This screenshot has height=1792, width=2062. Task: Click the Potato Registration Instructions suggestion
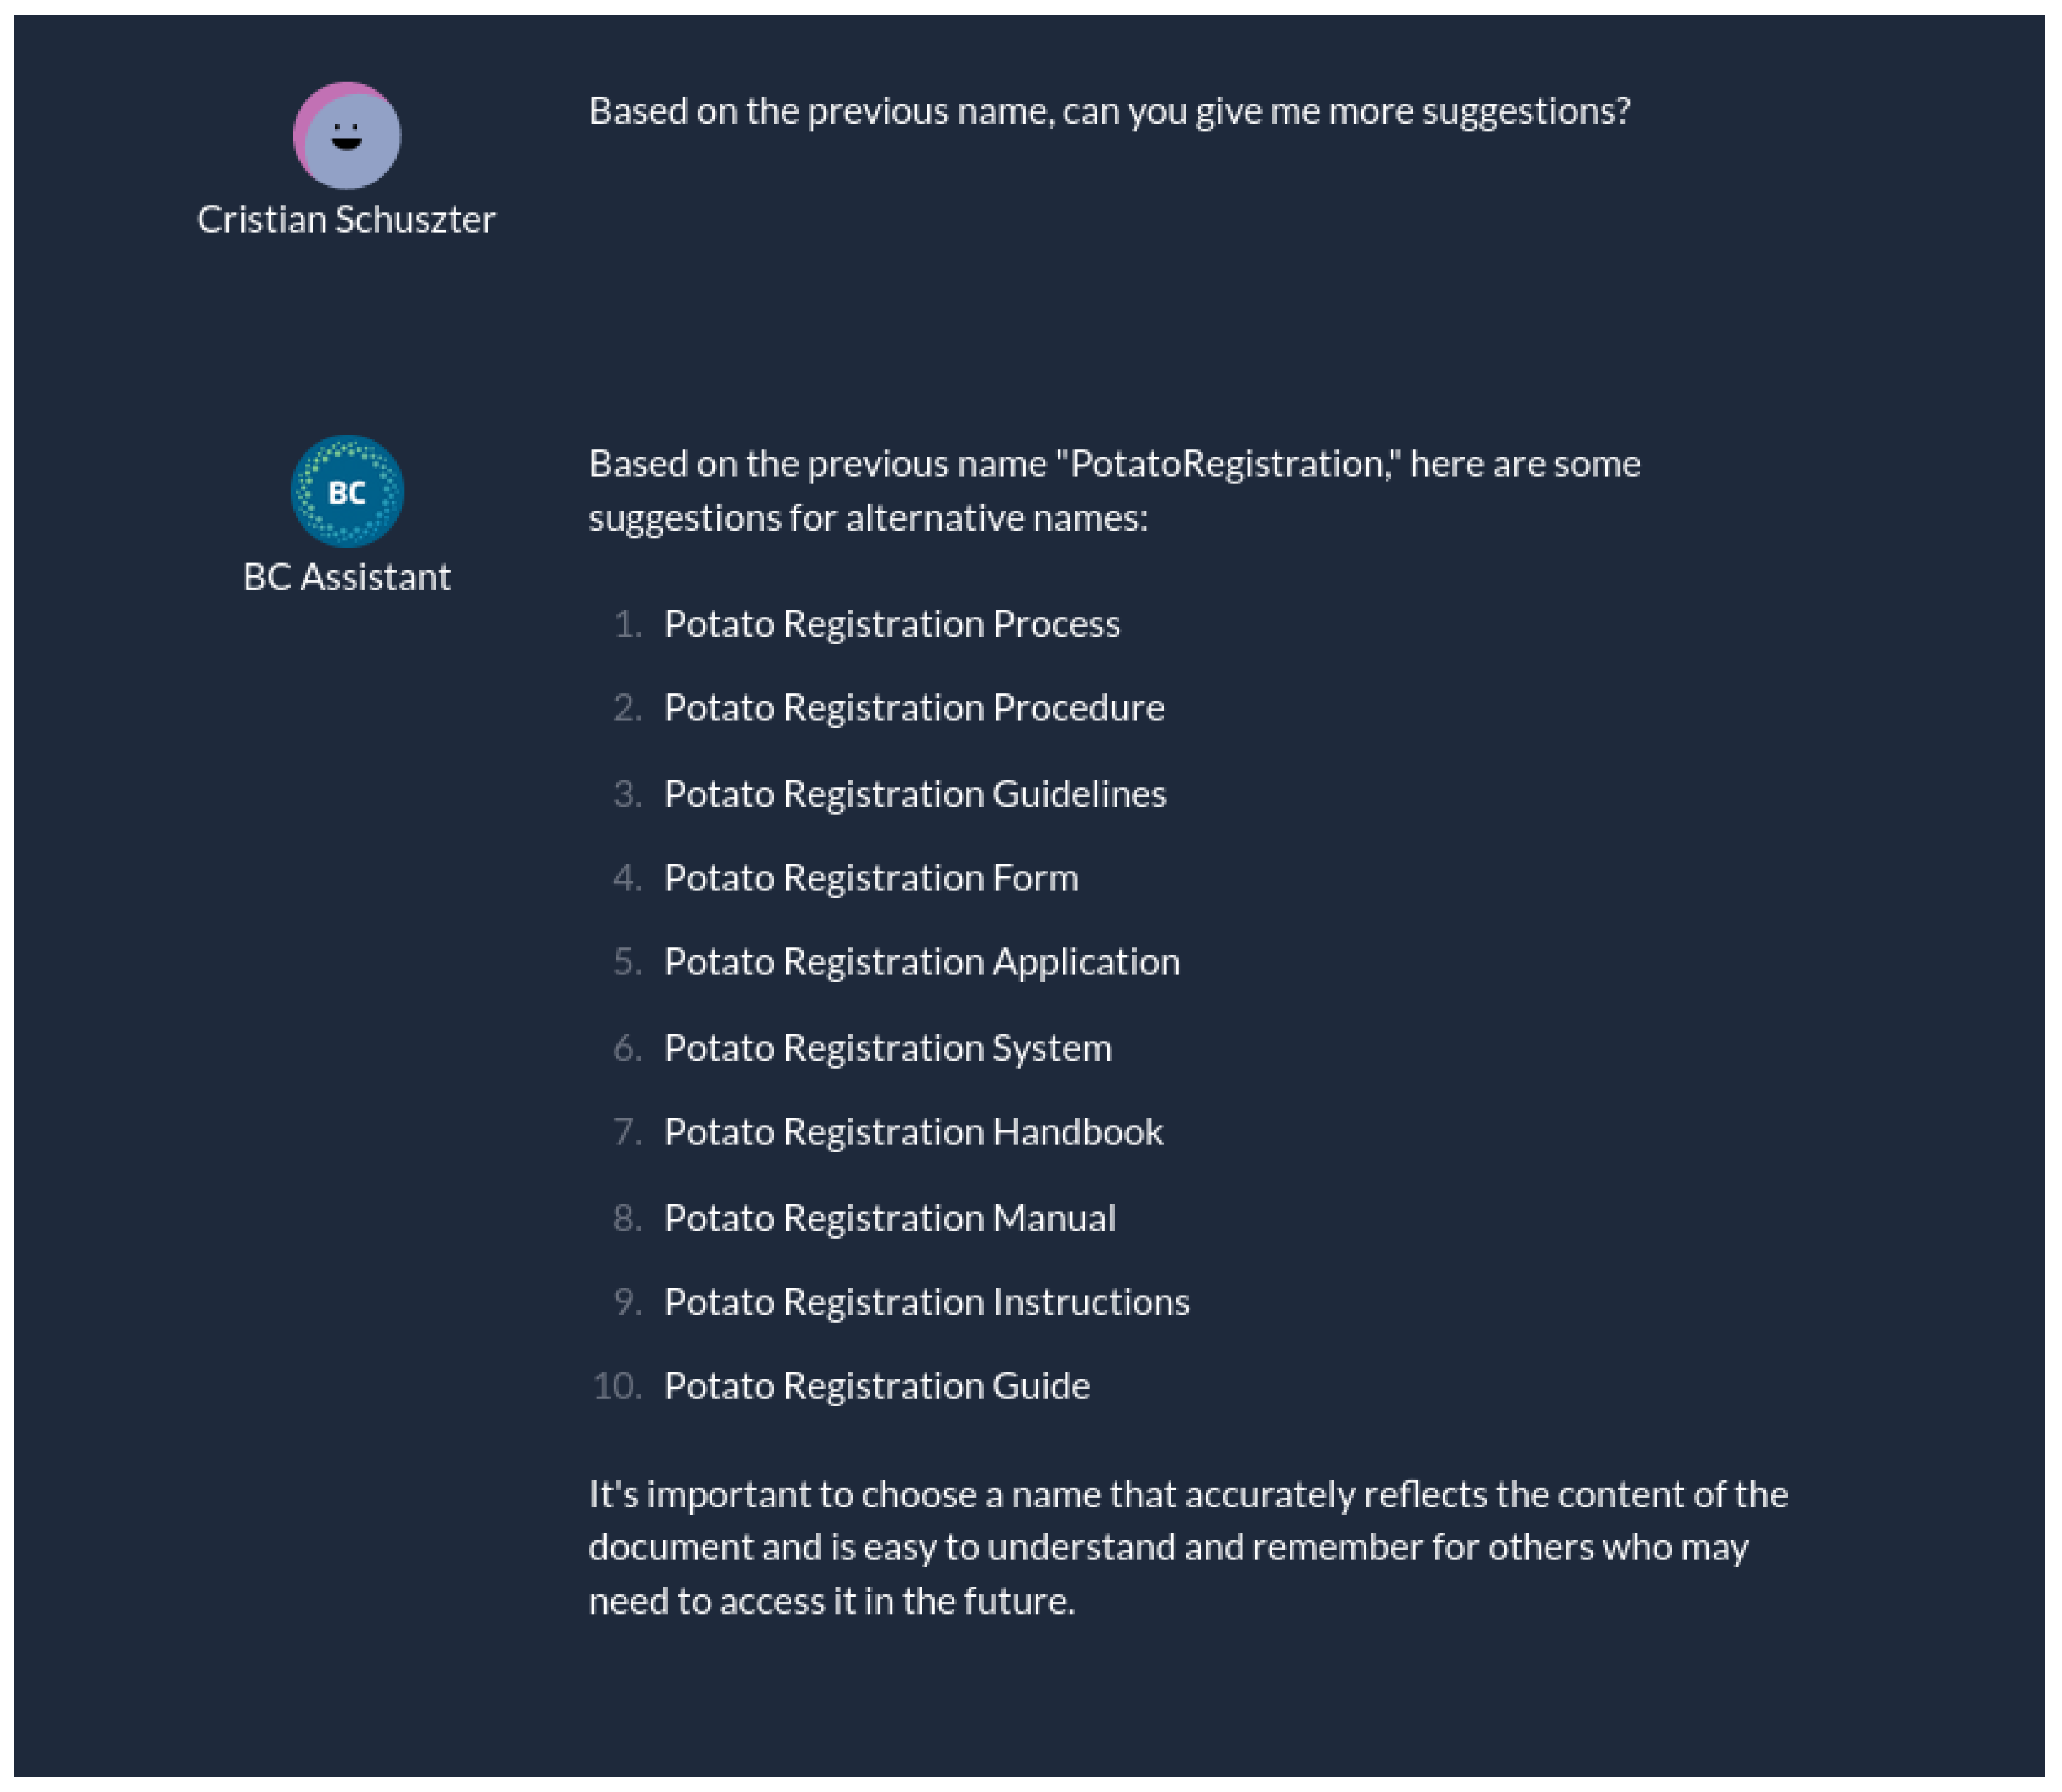tap(926, 1302)
